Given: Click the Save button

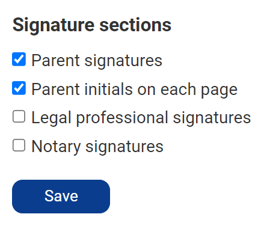Looking at the screenshot, I should click(x=61, y=197).
